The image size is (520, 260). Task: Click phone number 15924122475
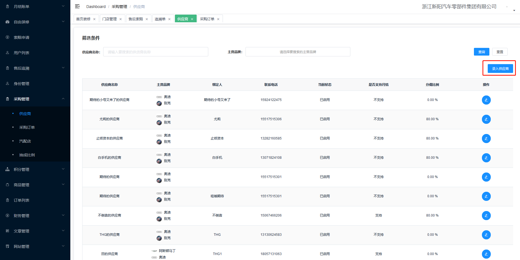point(271,100)
